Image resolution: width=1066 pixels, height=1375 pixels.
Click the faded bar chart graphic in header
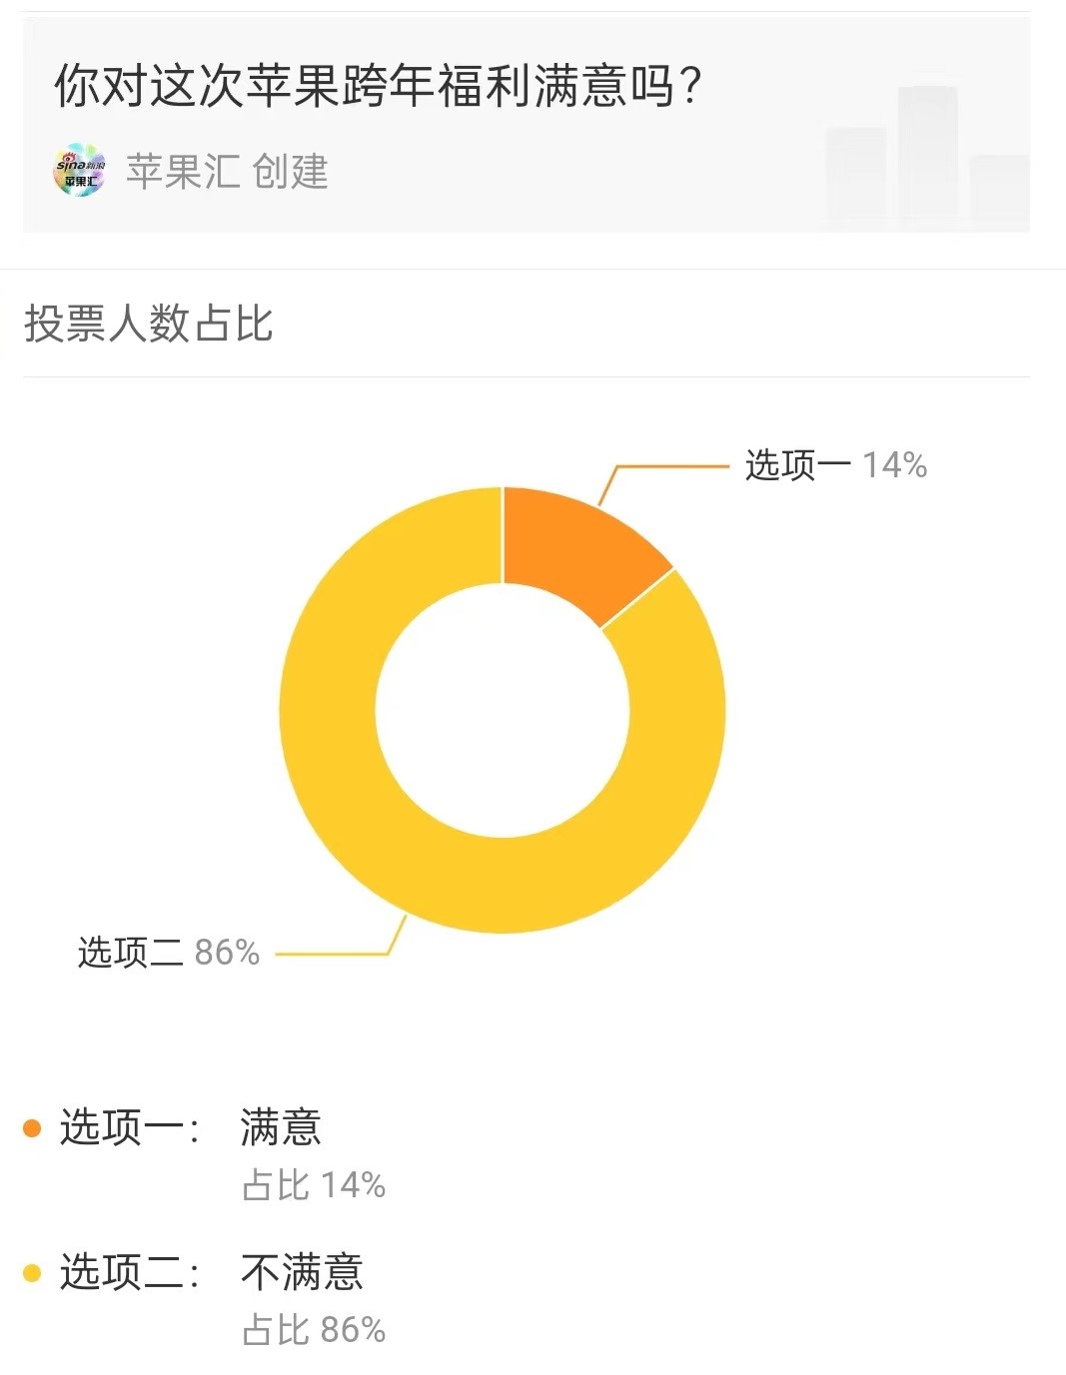(x=924, y=150)
